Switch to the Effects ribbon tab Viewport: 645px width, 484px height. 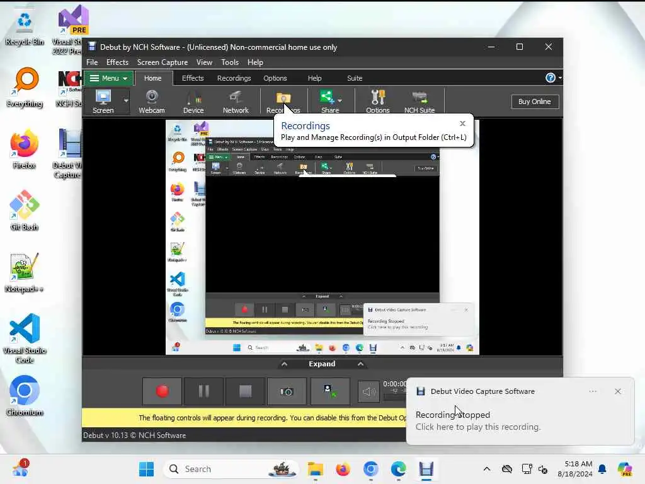click(x=193, y=78)
